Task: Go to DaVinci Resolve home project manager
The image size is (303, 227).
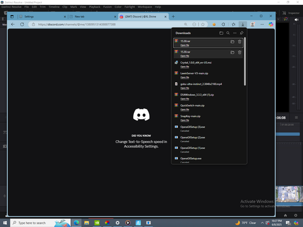Action: point(285,215)
